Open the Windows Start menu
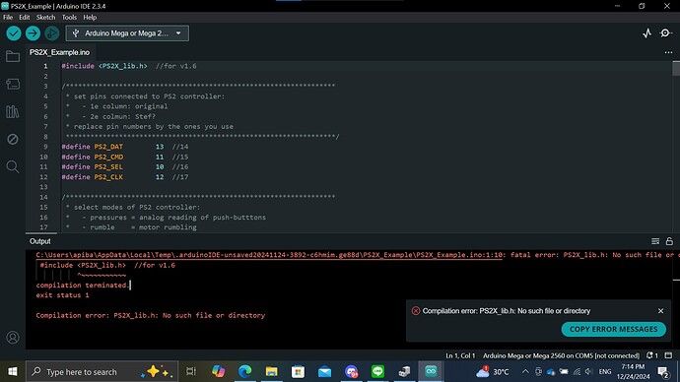Screen dimensions: 680x382 [13, 371]
